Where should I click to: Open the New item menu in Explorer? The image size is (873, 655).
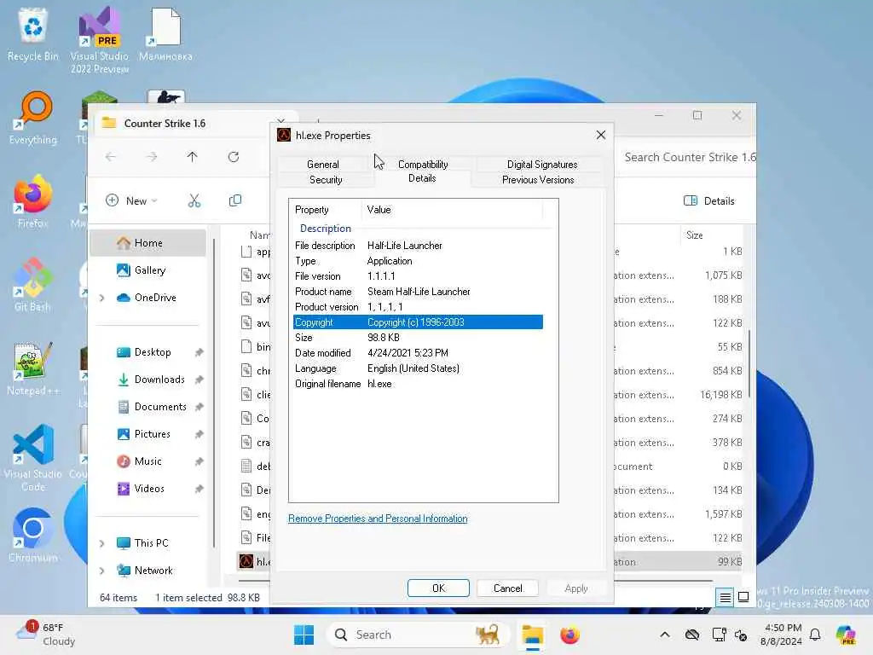click(x=131, y=200)
